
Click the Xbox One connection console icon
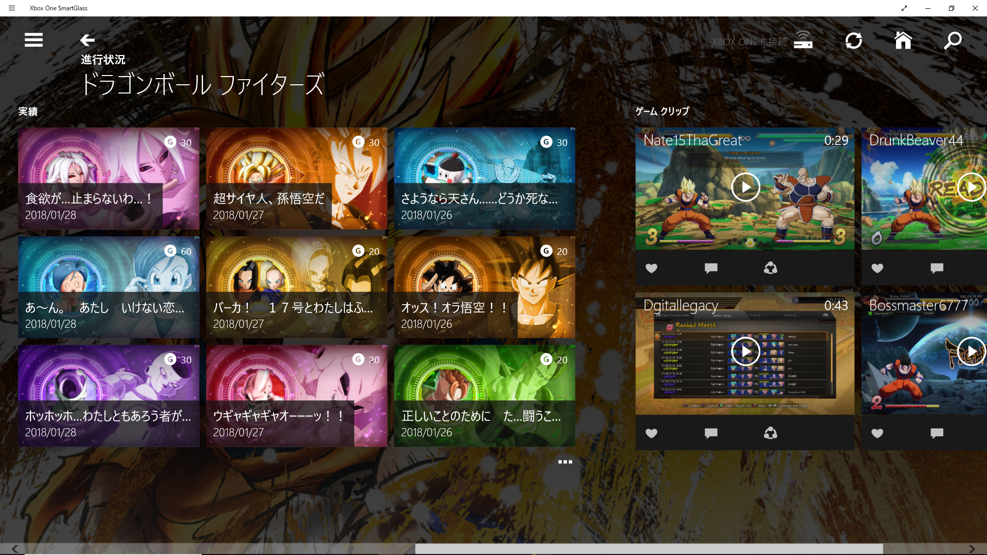[x=803, y=40]
